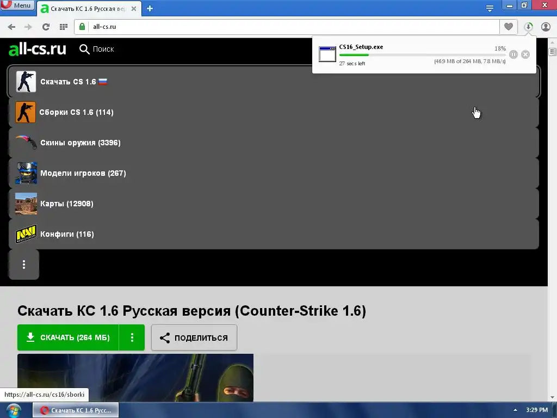Screen dimensions: 557x418
Task: Go forward with the forward arrow
Action: [x=28, y=27]
